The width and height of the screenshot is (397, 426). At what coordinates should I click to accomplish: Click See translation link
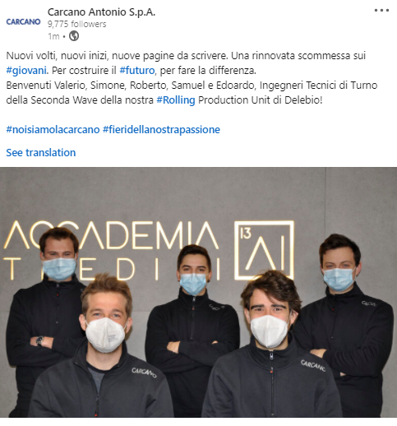[41, 152]
